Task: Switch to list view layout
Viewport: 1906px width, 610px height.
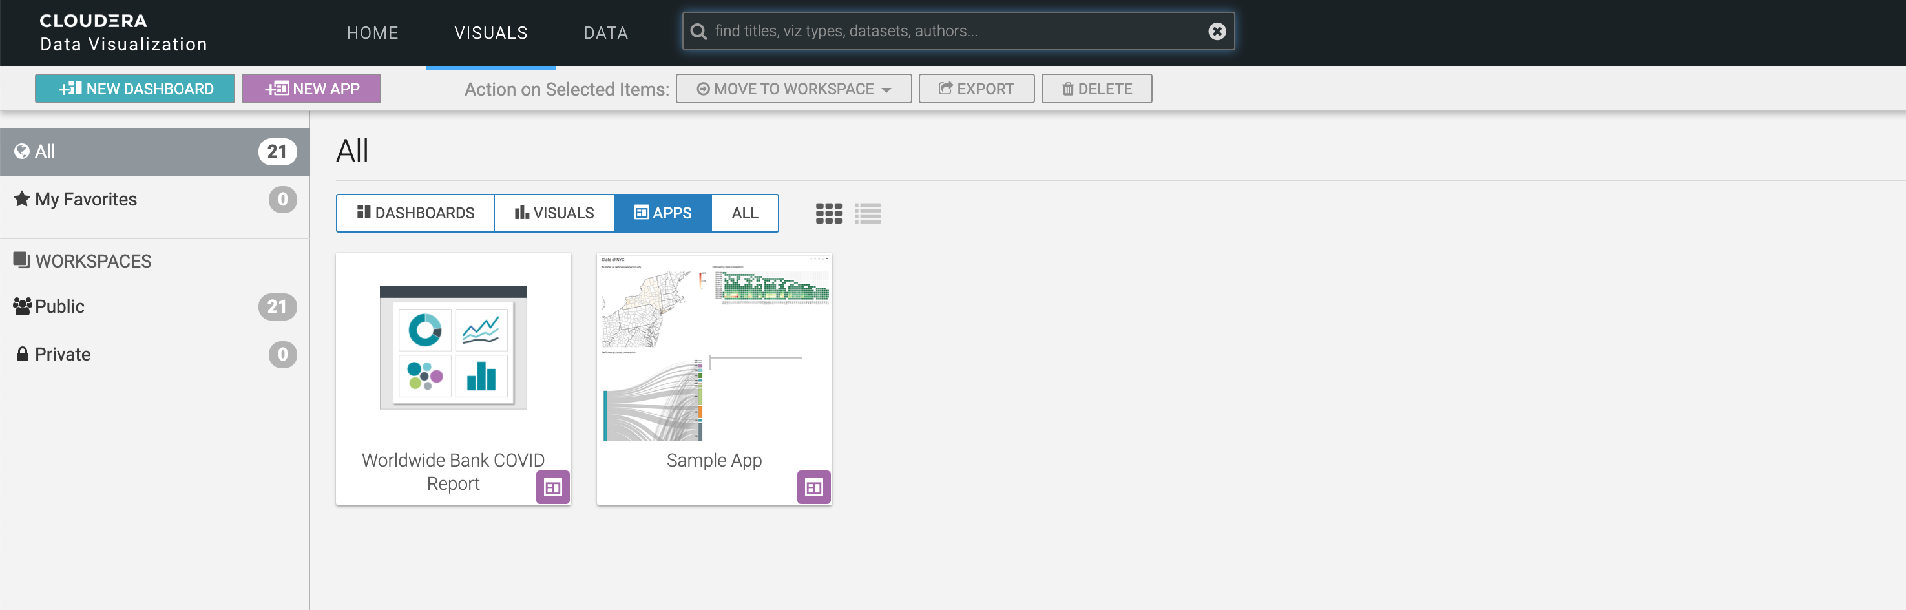Action: [x=868, y=213]
